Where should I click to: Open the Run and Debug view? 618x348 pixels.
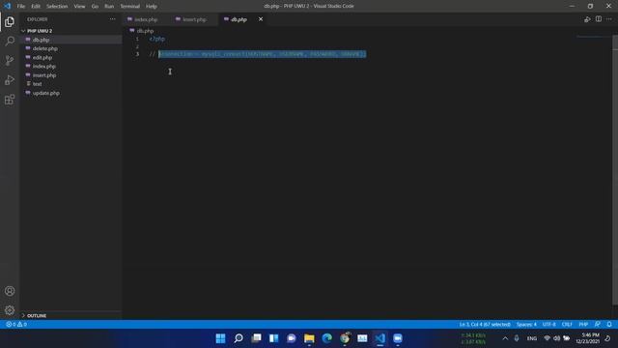click(10, 79)
